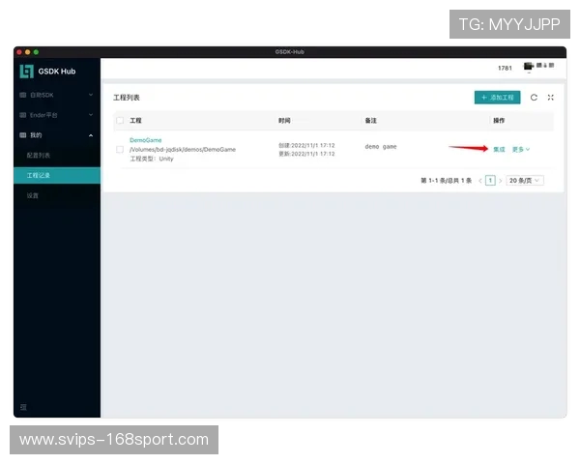Click the 我的 sidebar menu icon
Viewport: 580px width, 464px height.
(23, 135)
